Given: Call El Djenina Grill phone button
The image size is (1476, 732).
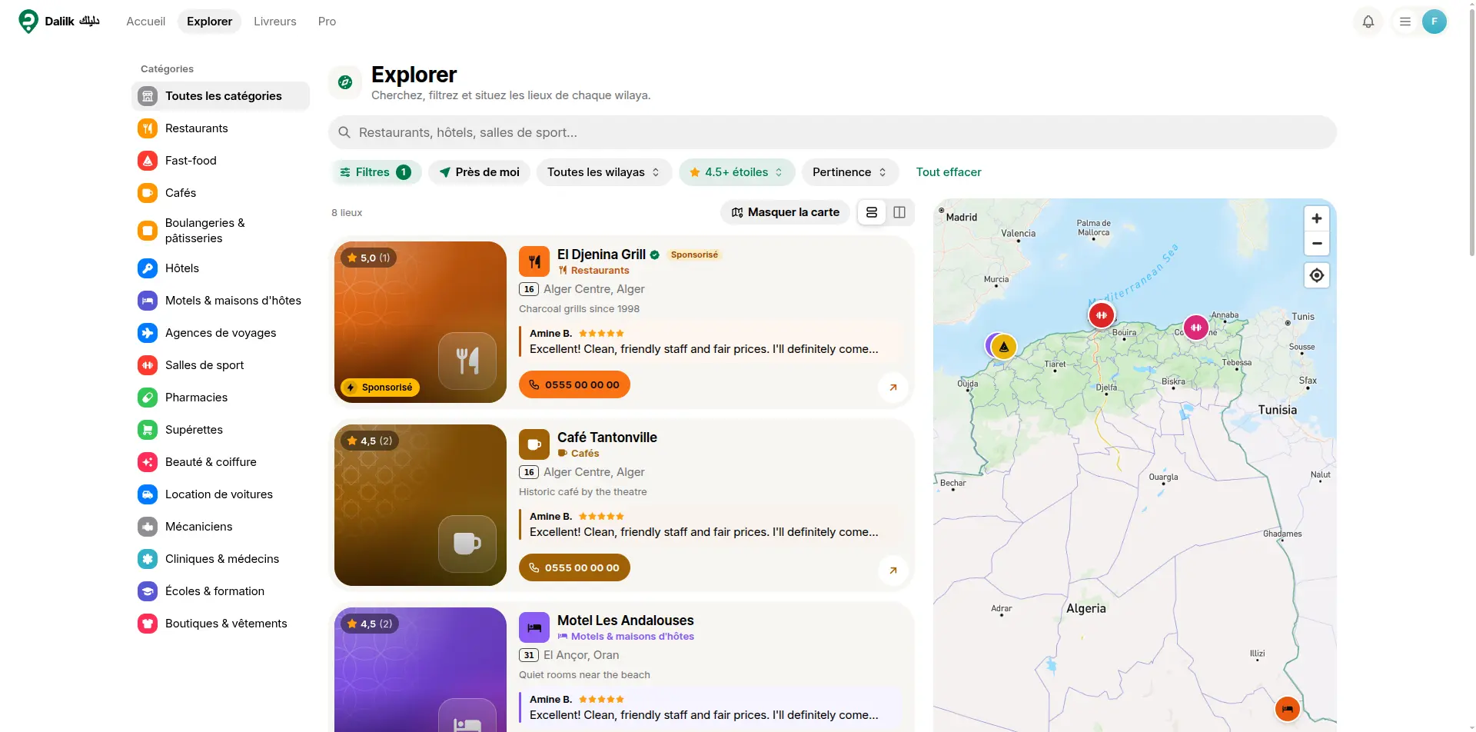Looking at the screenshot, I should click(x=574, y=384).
